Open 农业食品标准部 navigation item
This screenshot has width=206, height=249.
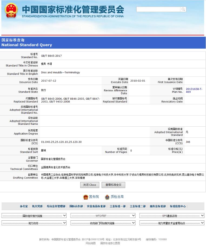(96, 206)
